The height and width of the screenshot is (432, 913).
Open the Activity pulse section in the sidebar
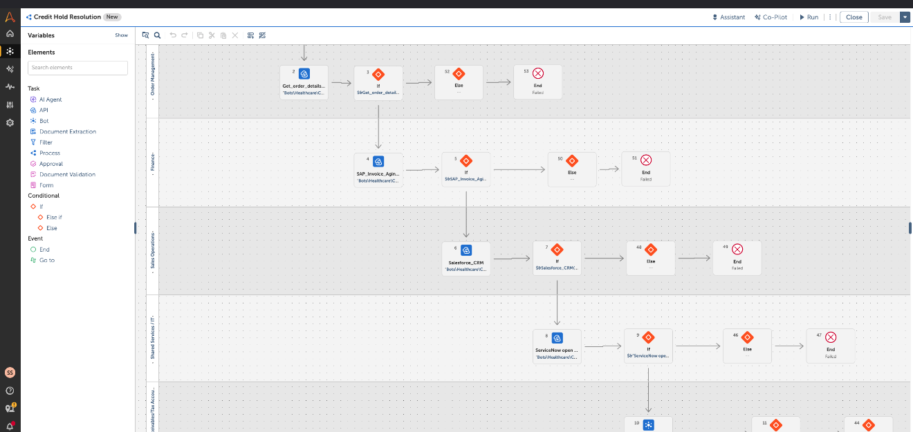click(10, 87)
